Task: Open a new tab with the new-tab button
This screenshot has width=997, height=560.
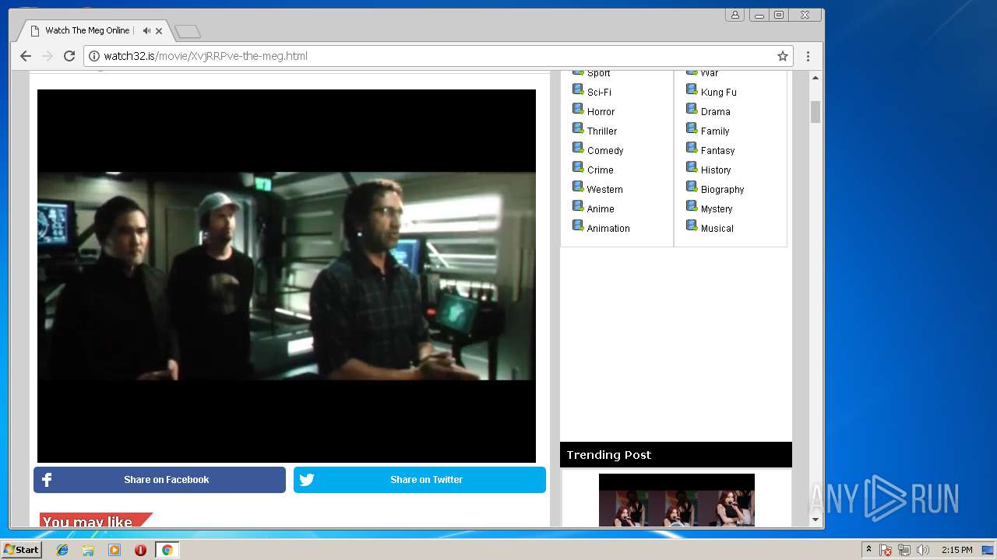Action: 188,32
